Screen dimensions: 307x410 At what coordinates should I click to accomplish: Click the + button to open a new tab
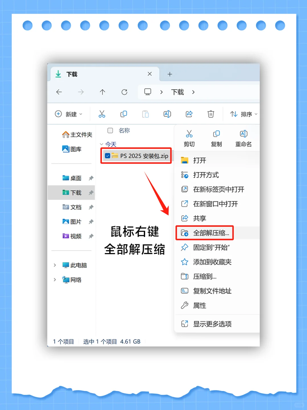170,74
